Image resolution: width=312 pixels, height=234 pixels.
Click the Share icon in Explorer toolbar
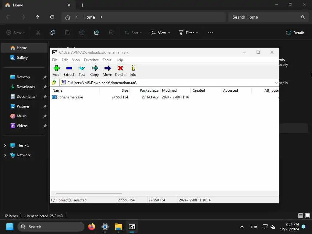(x=97, y=33)
